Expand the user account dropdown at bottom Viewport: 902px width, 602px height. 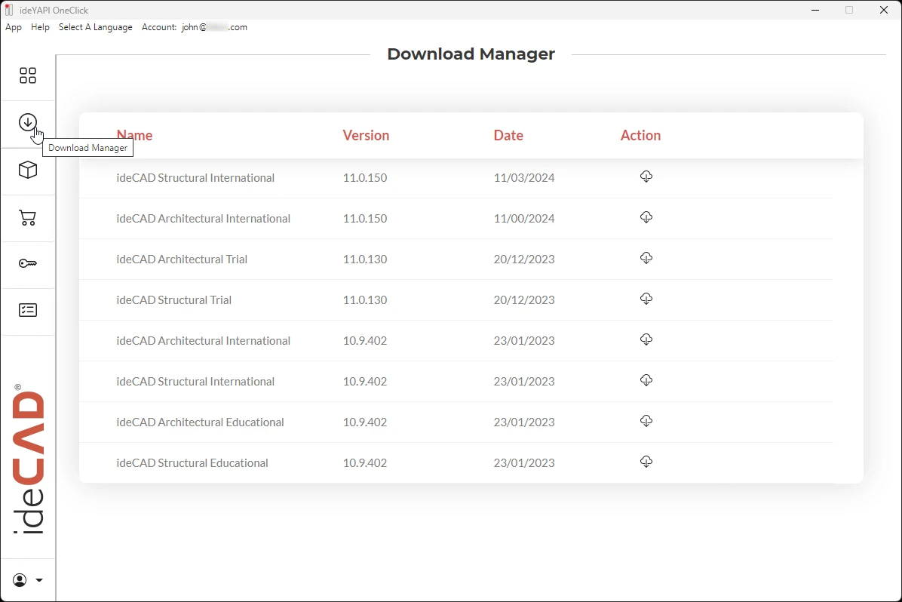[28, 580]
